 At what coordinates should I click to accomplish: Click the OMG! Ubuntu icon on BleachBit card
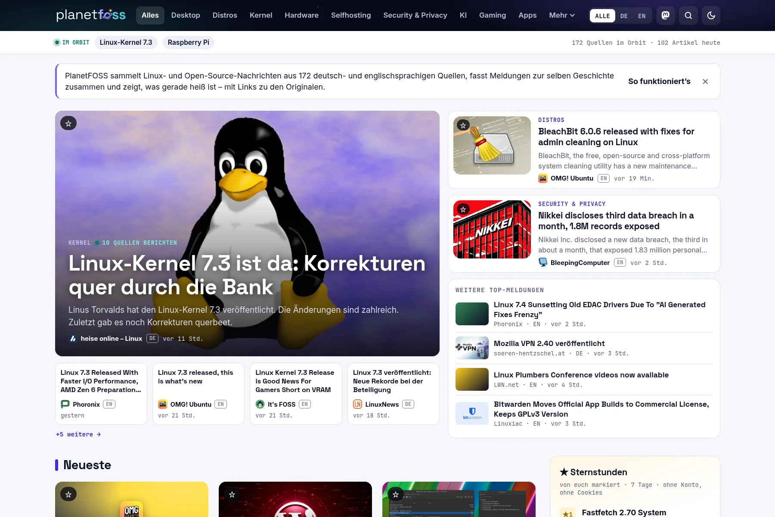pyautogui.click(x=543, y=178)
